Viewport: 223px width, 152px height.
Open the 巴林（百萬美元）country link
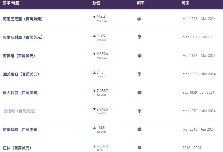point(17,148)
